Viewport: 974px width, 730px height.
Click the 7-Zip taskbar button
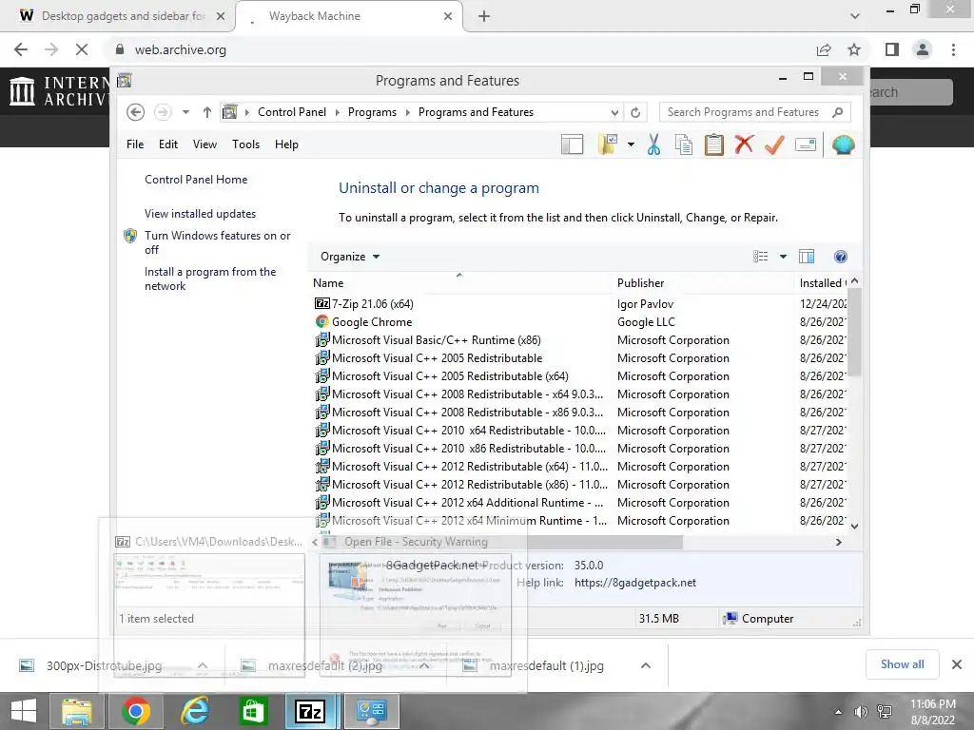pyautogui.click(x=310, y=711)
